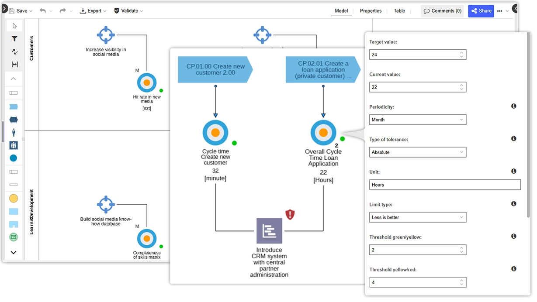Viewport: 537px width, 302px height.
Task: Show info for Type of tolerance
Action: 514,138
